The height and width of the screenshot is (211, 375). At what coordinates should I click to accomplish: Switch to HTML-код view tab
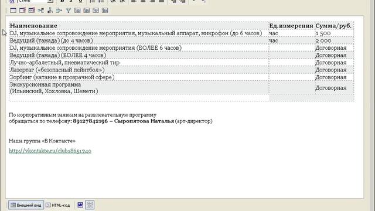(58, 205)
